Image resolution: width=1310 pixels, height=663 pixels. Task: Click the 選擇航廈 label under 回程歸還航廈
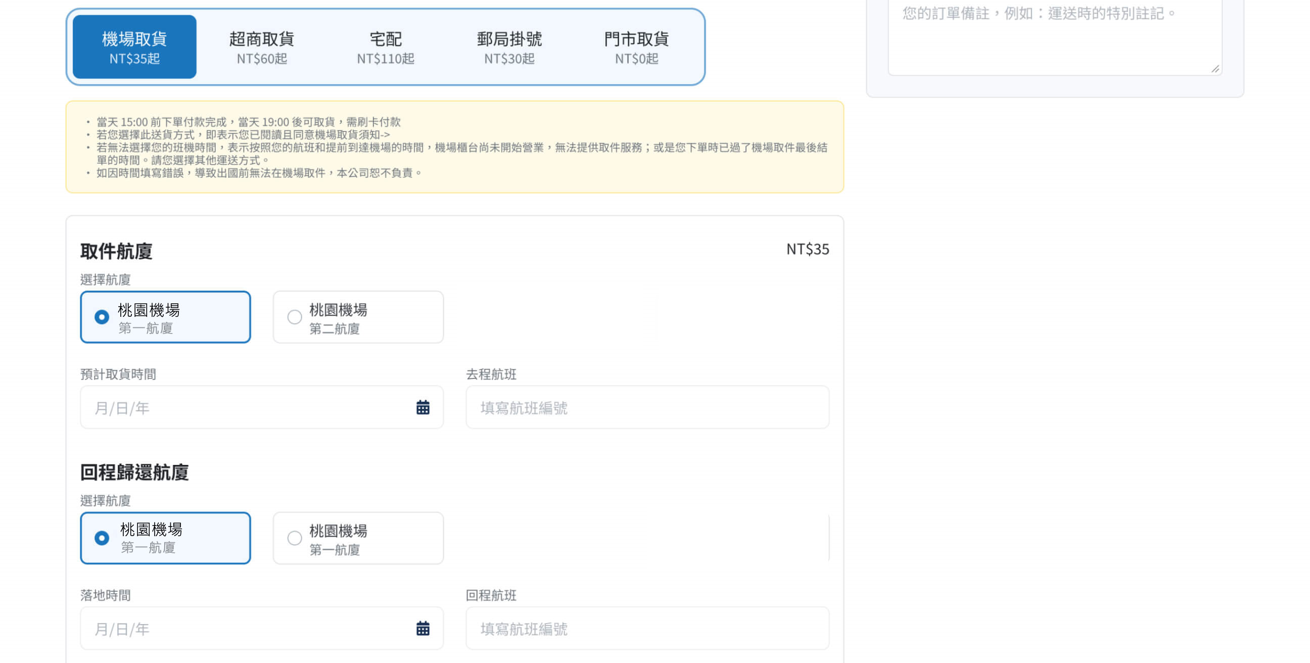click(x=105, y=501)
